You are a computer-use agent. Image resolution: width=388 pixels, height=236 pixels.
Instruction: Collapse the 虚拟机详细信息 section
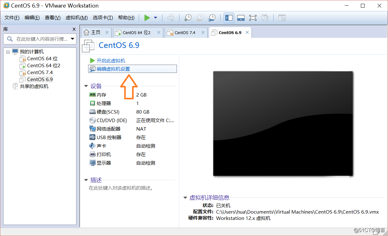point(185,198)
